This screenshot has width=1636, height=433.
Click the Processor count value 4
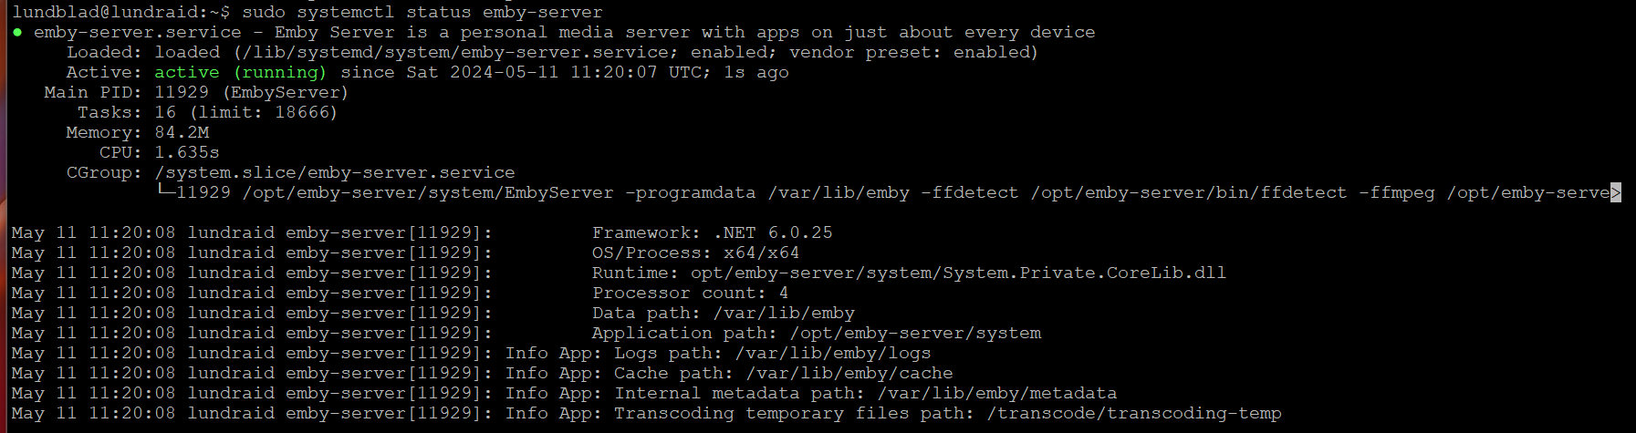click(783, 293)
